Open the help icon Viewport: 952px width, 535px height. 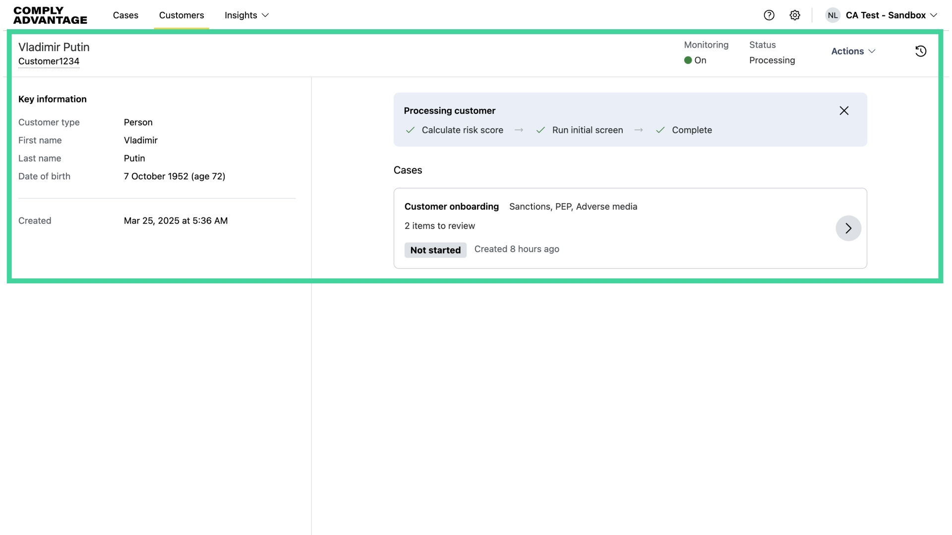(x=769, y=15)
